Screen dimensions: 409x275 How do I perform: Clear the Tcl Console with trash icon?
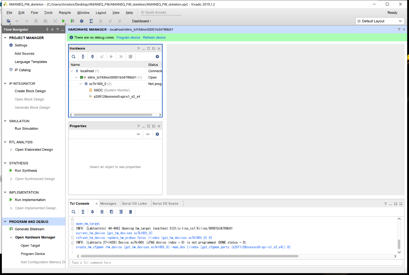pos(130,212)
